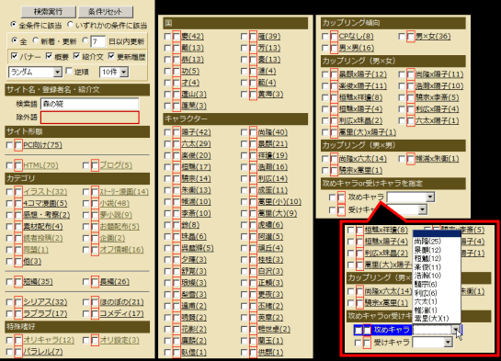Open the CPなし(8) coupling link
This screenshot has width=501, height=361.
356,36
